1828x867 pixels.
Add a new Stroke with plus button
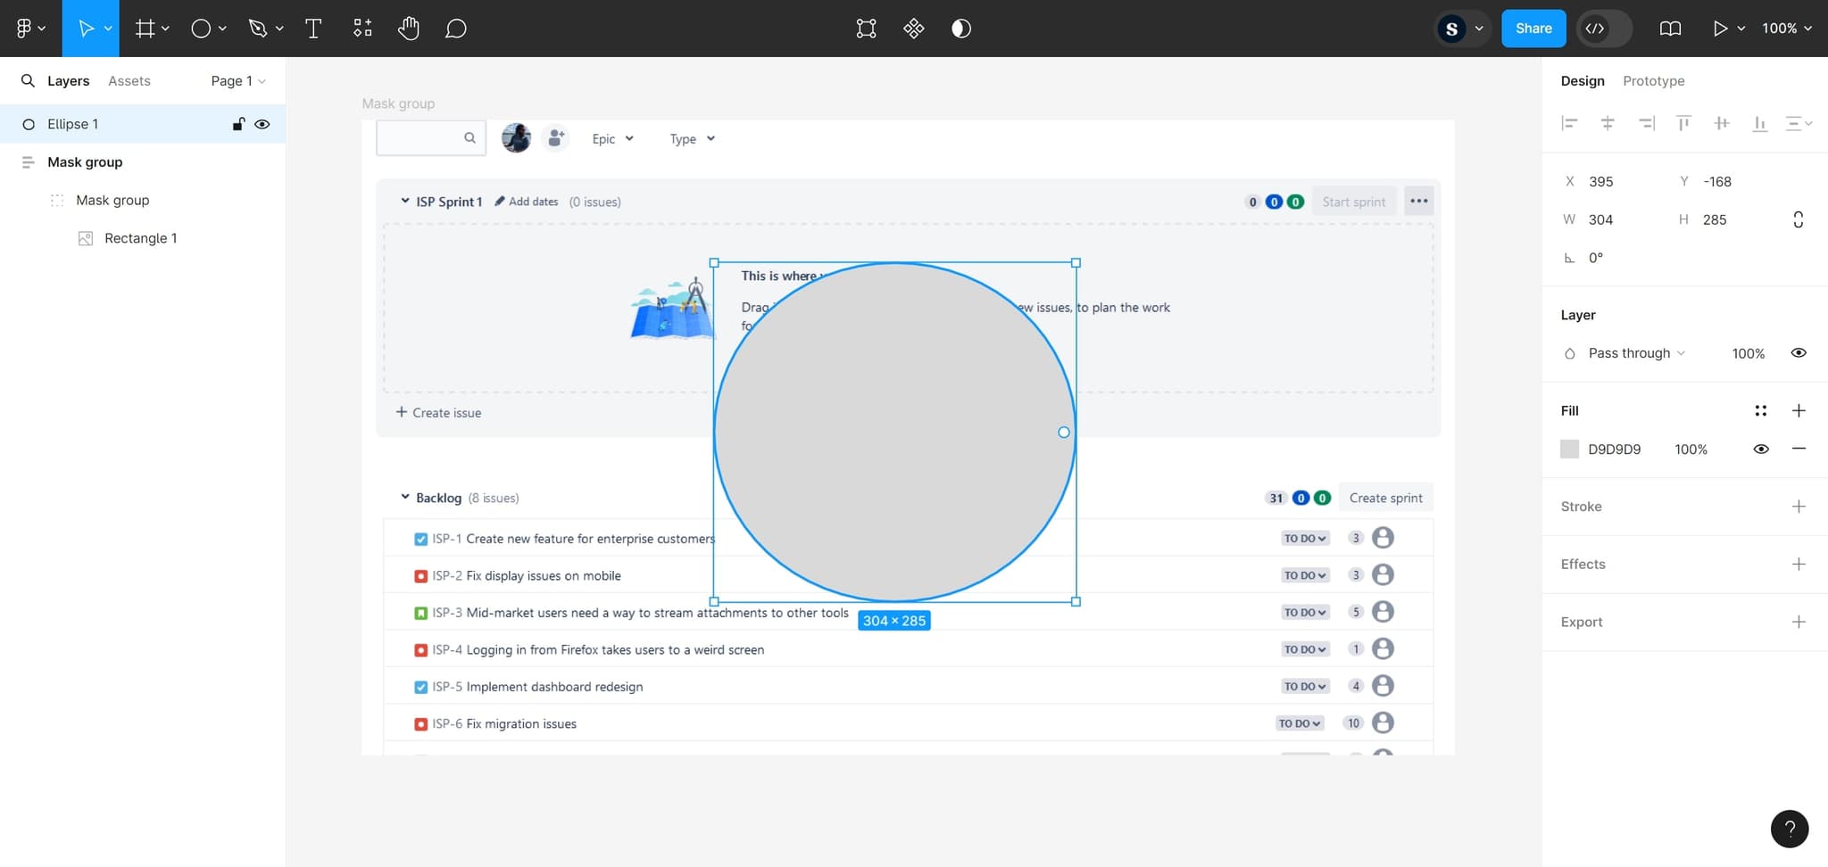click(x=1798, y=507)
